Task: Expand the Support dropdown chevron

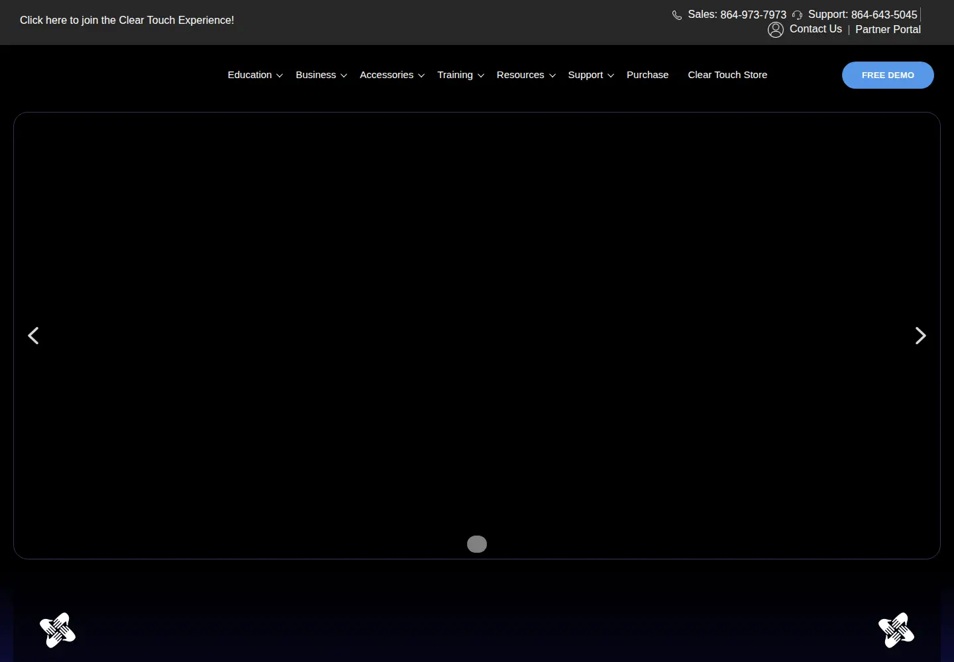Action: pyautogui.click(x=611, y=75)
